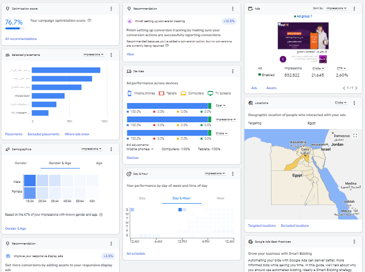The image size is (365, 272).
Task: Open the Assets link in Ads card
Action: pos(271,88)
